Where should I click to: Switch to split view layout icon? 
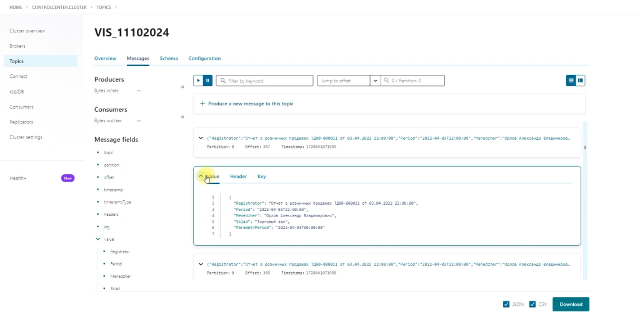pyautogui.click(x=581, y=80)
